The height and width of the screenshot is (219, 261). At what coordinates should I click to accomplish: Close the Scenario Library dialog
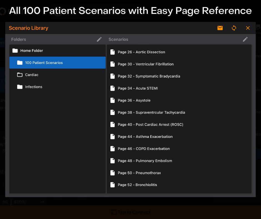(248, 28)
